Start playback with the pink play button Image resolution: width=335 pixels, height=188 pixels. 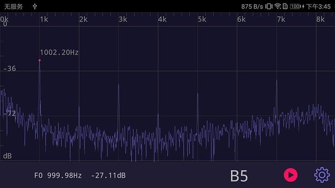[x=291, y=175]
